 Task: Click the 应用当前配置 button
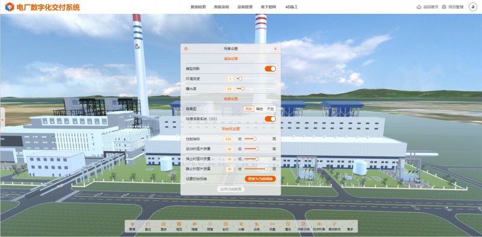coord(231,189)
